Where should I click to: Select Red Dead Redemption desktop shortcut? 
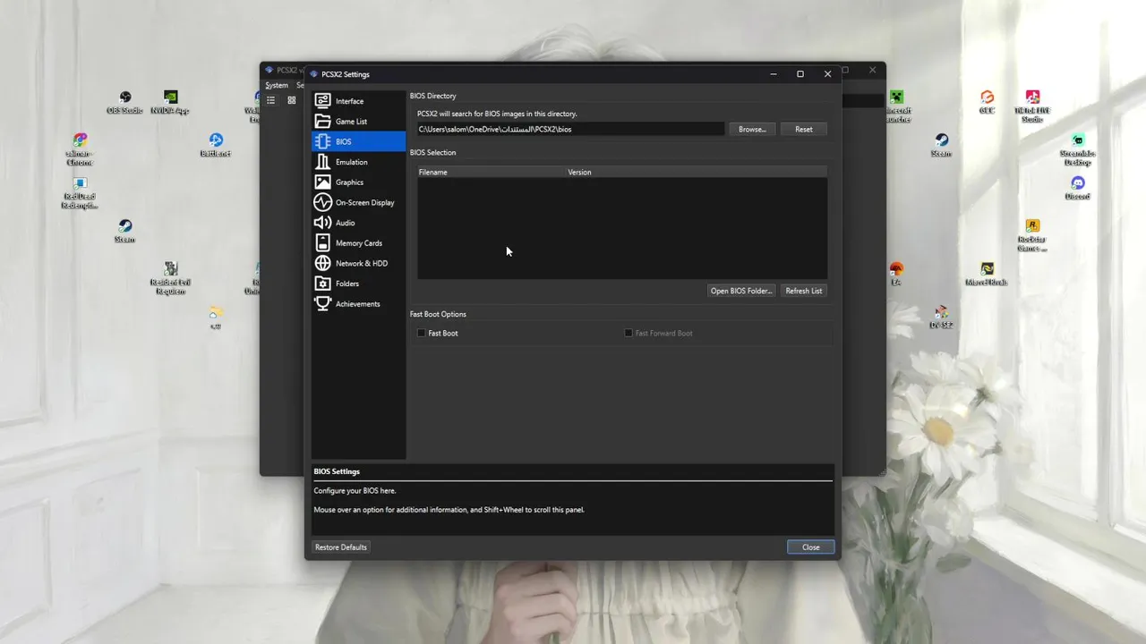pyautogui.click(x=80, y=192)
